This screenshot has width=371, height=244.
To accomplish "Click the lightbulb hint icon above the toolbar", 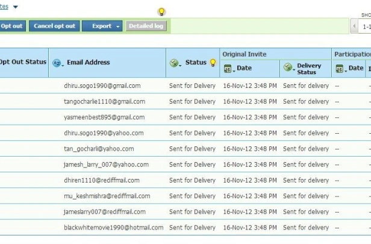I will click(x=161, y=11).
